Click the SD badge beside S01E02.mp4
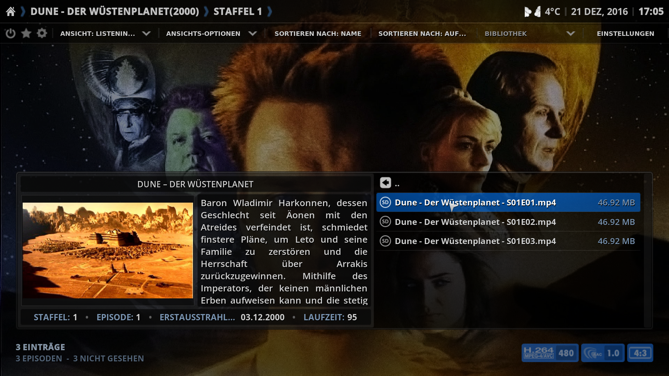Screen dimensions: 669x376 [385, 222]
